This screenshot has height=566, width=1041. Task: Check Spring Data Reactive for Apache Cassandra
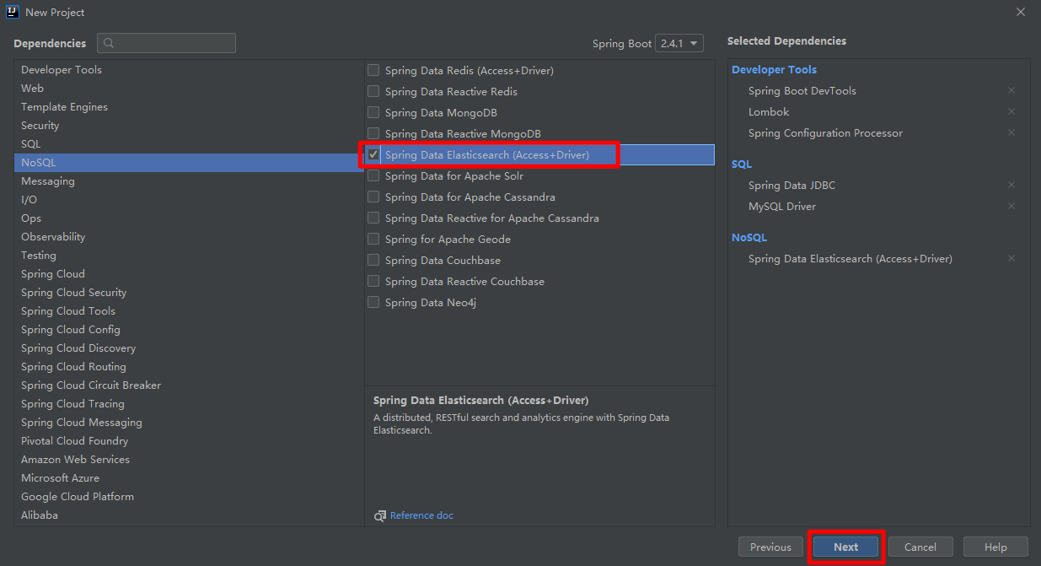pyautogui.click(x=373, y=218)
